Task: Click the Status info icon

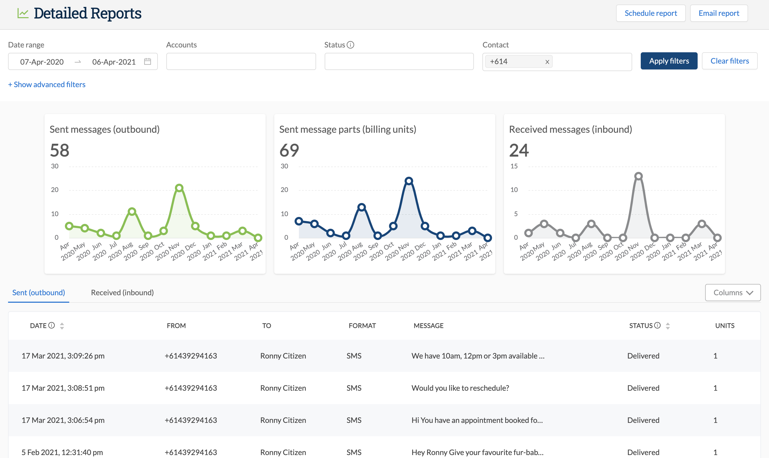Action: [x=350, y=45]
